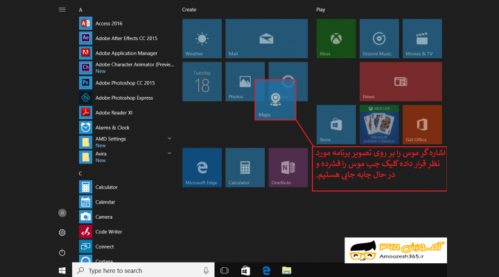This screenshot has width=499, height=277.
Task: Open Adobe Application Manager
Action: coord(127,53)
